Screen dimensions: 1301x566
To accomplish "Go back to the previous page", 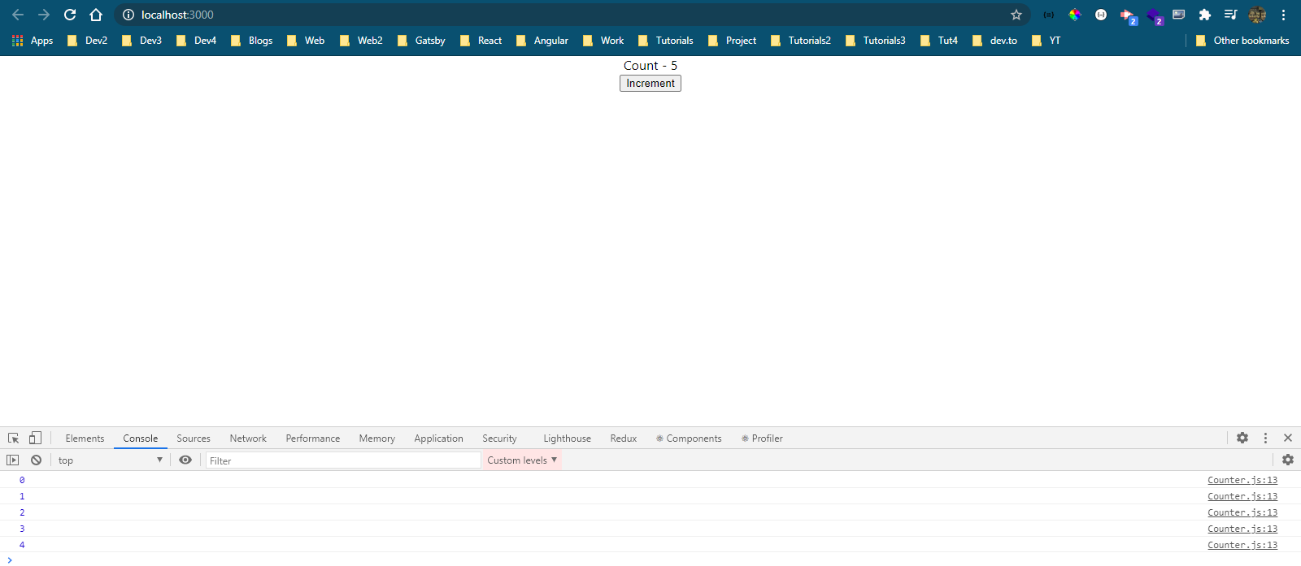I will [x=18, y=15].
